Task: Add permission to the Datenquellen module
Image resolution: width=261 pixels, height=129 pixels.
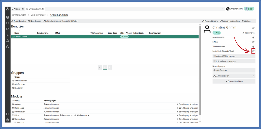Action: [x=187, y=112]
